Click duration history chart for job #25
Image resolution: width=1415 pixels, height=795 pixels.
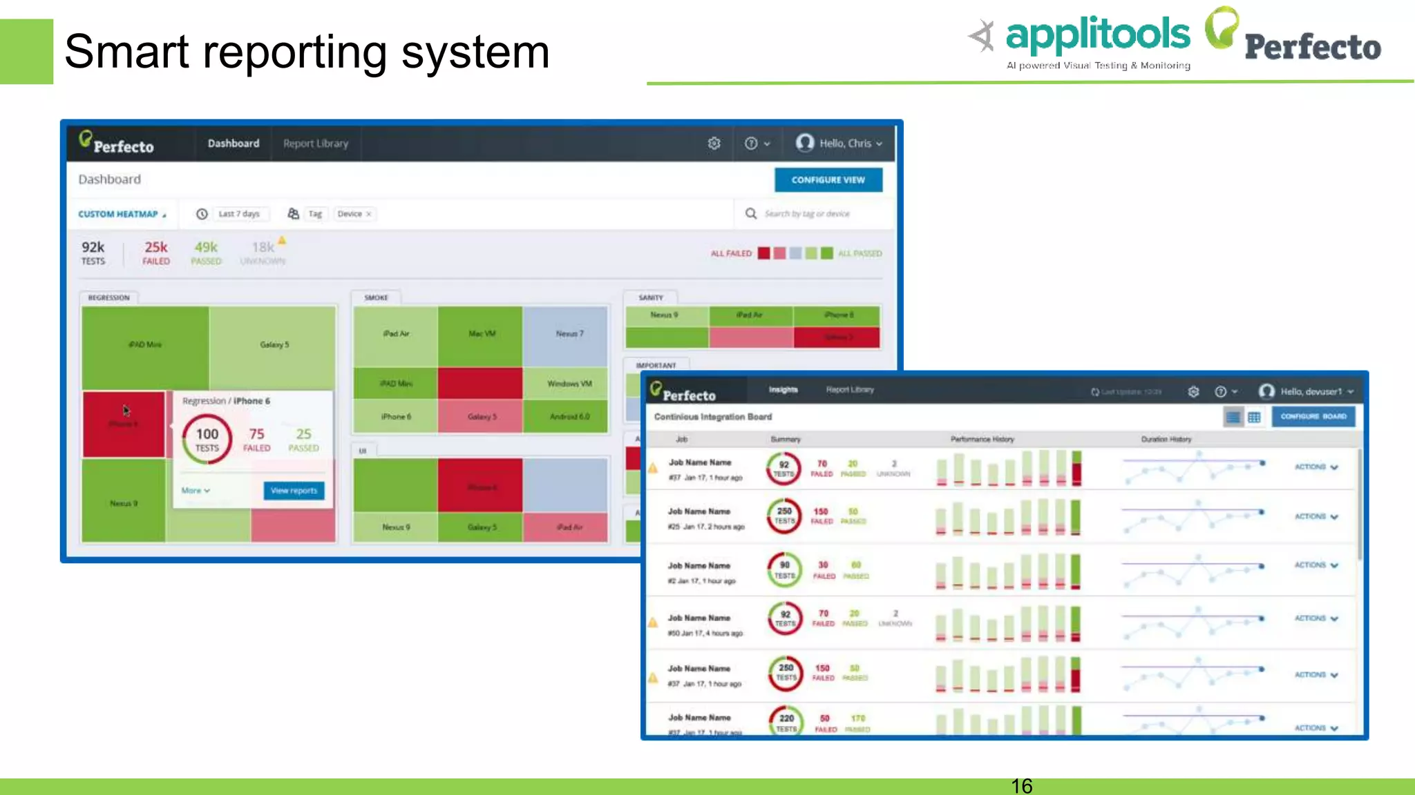1193,517
